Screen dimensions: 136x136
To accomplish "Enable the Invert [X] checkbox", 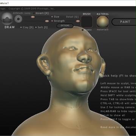I will pyautogui.click(x=41, y=13).
